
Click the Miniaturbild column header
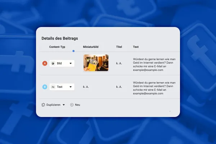point(91,47)
